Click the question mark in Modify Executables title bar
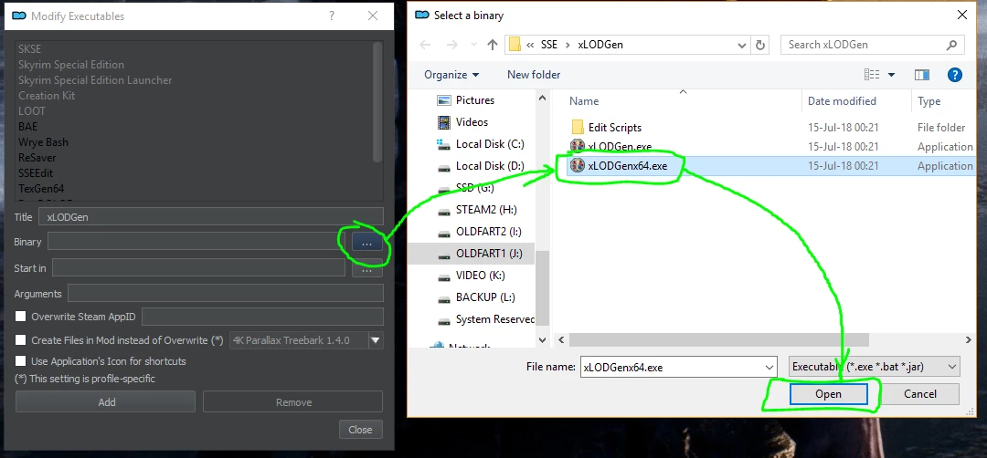 (332, 16)
